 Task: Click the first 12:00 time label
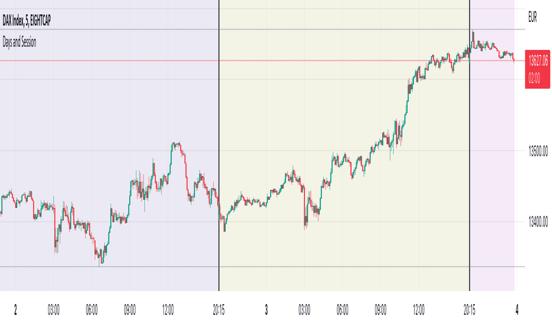click(168, 310)
